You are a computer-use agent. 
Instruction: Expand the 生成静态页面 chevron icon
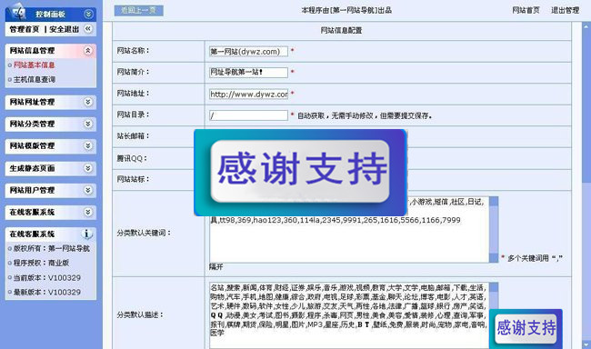tap(88, 168)
